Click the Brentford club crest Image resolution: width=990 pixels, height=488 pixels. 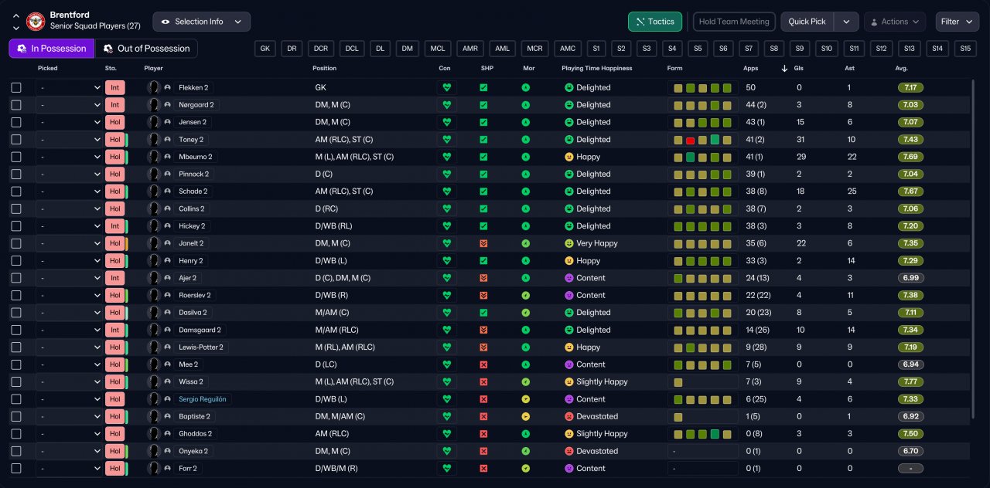(x=36, y=22)
